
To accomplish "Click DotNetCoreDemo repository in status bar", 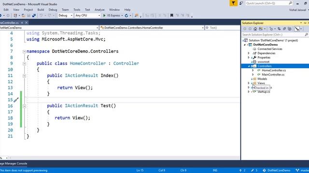I will click(x=277, y=170).
